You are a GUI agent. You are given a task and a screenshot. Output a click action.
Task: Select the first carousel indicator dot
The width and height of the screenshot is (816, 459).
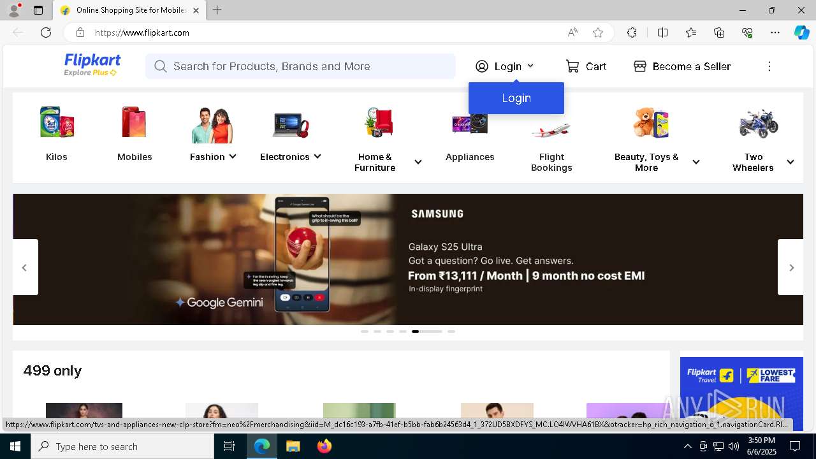365,331
